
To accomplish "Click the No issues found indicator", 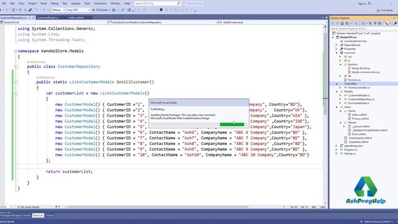I will pos(28,207).
